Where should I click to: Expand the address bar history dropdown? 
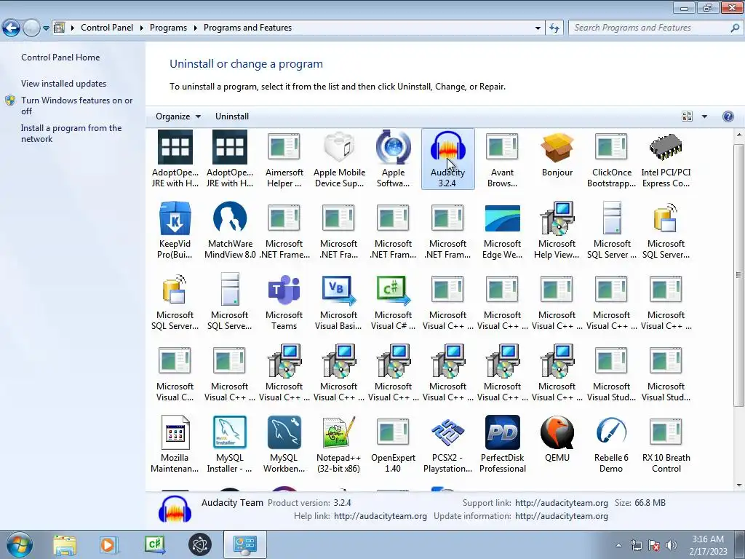538,28
